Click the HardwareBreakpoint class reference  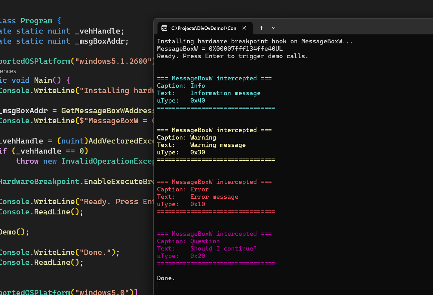pos(39,182)
